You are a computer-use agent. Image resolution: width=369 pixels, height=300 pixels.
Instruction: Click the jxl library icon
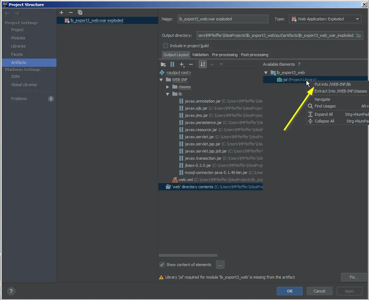279,80
